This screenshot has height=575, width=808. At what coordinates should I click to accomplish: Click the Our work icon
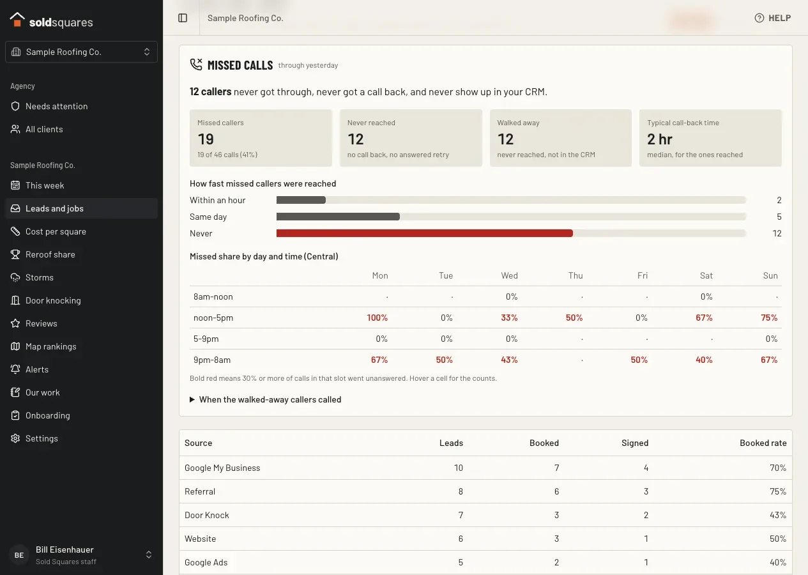click(x=15, y=392)
